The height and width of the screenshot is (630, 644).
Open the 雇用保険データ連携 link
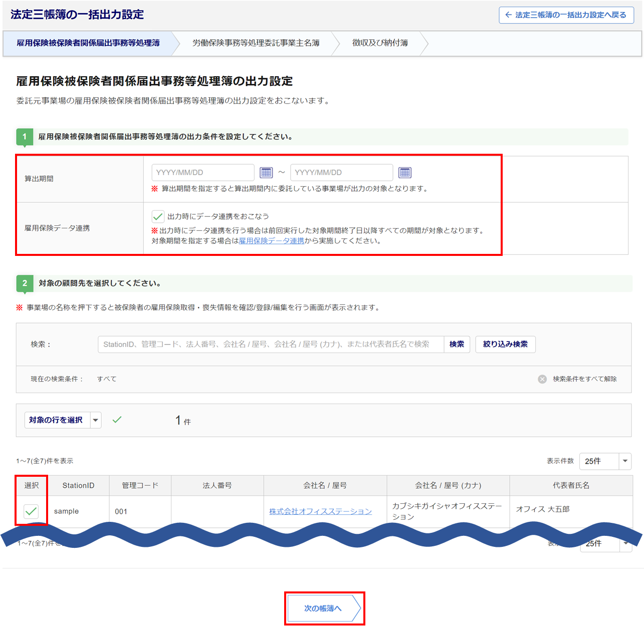coord(272,241)
